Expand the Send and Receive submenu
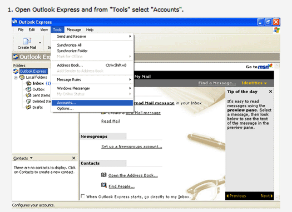Screen dimensions: 292x212 coord(130,36)
